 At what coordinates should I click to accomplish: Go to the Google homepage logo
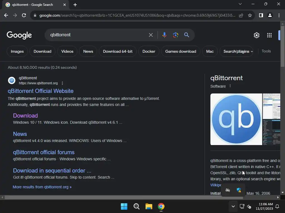tap(19, 35)
